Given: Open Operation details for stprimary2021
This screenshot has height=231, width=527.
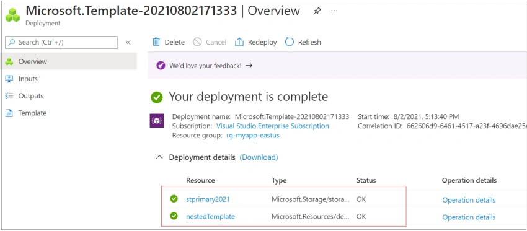Looking at the screenshot, I should tap(469, 200).
